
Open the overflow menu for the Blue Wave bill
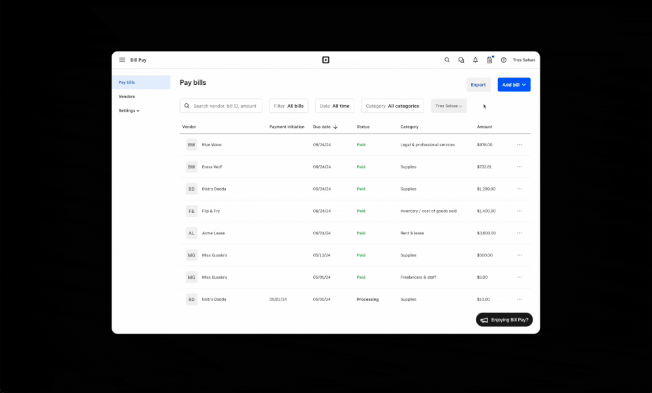(520, 144)
